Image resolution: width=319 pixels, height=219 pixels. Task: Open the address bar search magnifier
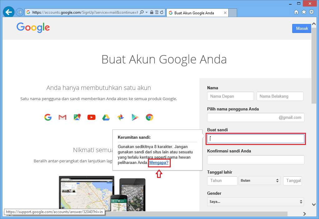pos(142,12)
